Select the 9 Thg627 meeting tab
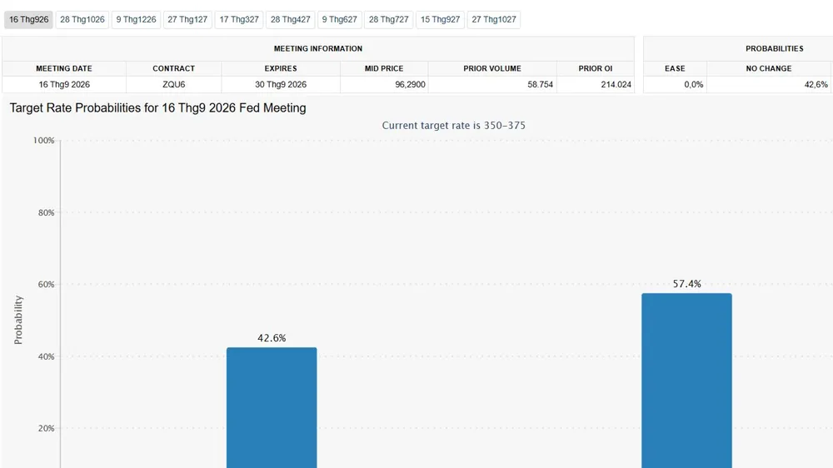The image size is (833, 468). click(340, 20)
